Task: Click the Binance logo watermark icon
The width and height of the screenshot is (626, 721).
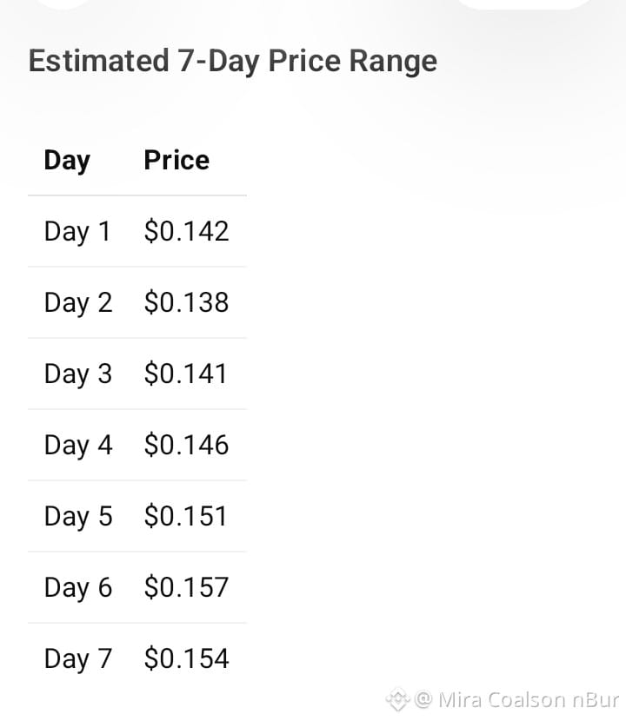Action: (397, 699)
